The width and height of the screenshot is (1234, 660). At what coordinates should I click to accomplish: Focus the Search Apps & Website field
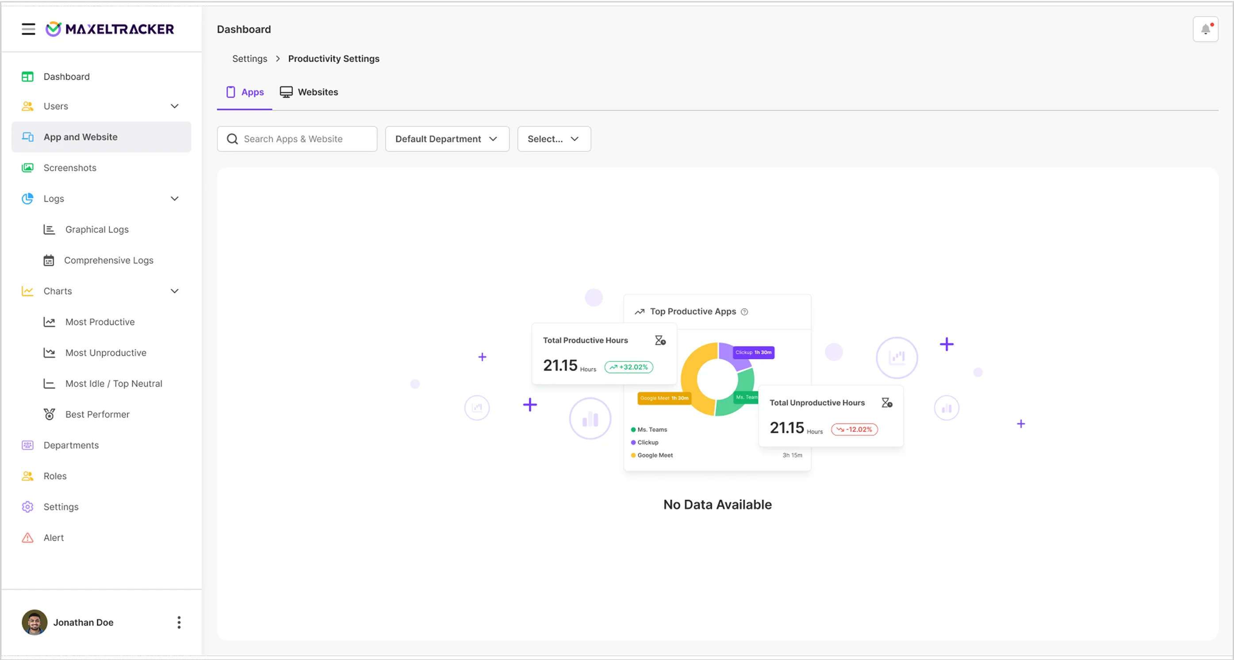(x=297, y=139)
